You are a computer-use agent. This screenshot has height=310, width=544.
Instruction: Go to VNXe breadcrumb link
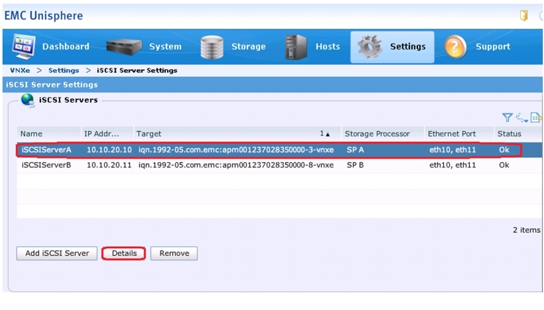20,70
